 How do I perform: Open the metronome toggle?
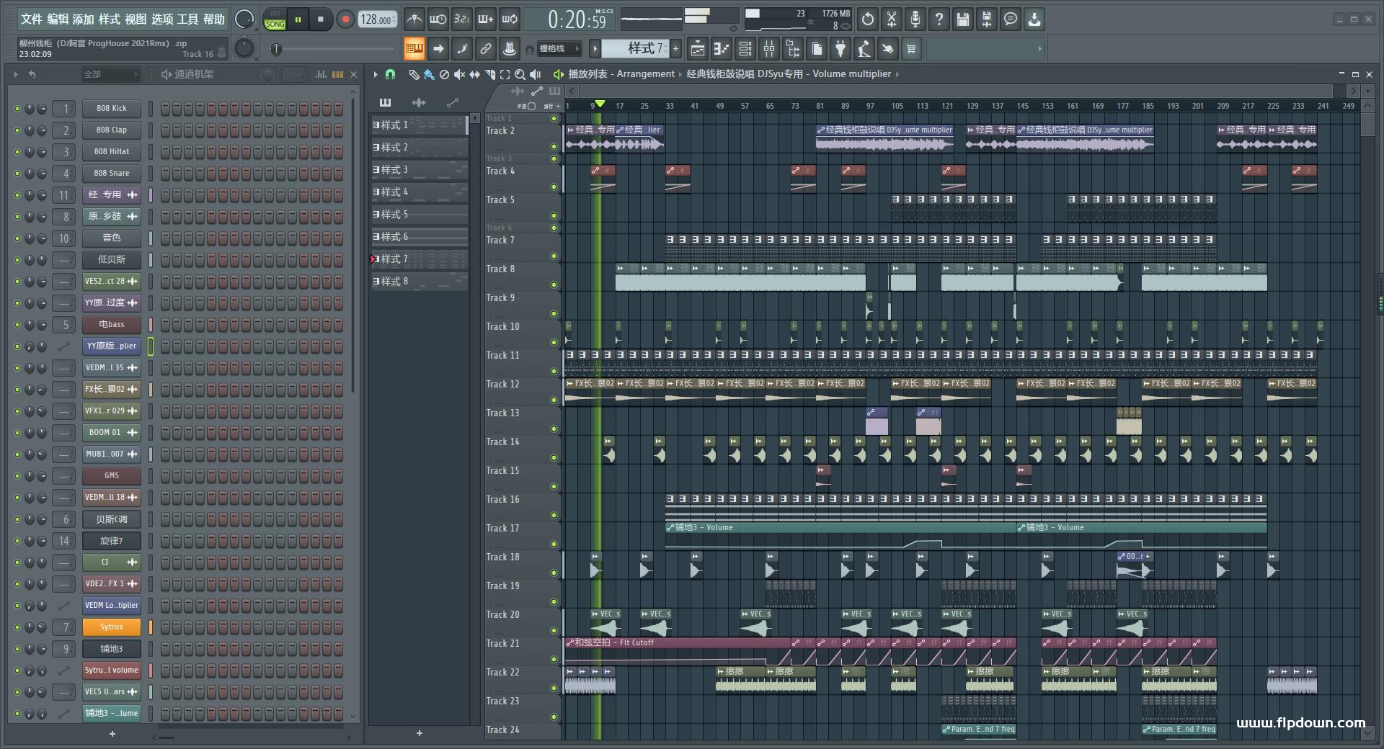414,19
